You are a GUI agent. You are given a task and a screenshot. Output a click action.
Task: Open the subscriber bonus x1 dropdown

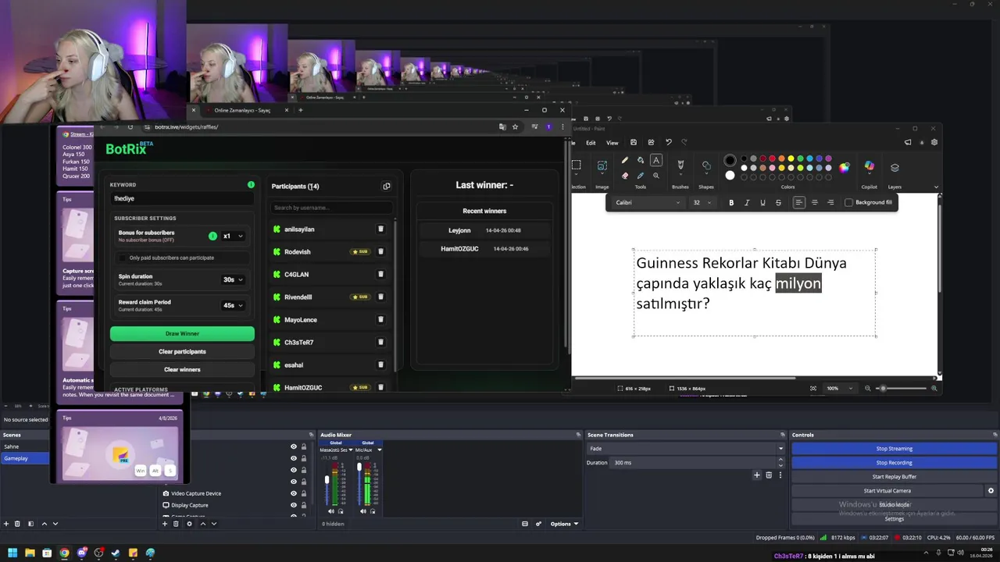(x=233, y=236)
